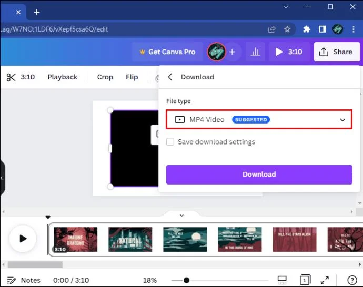This screenshot has height=287, width=363.
Task: Add collaborator with plus icon
Action: coord(232,52)
